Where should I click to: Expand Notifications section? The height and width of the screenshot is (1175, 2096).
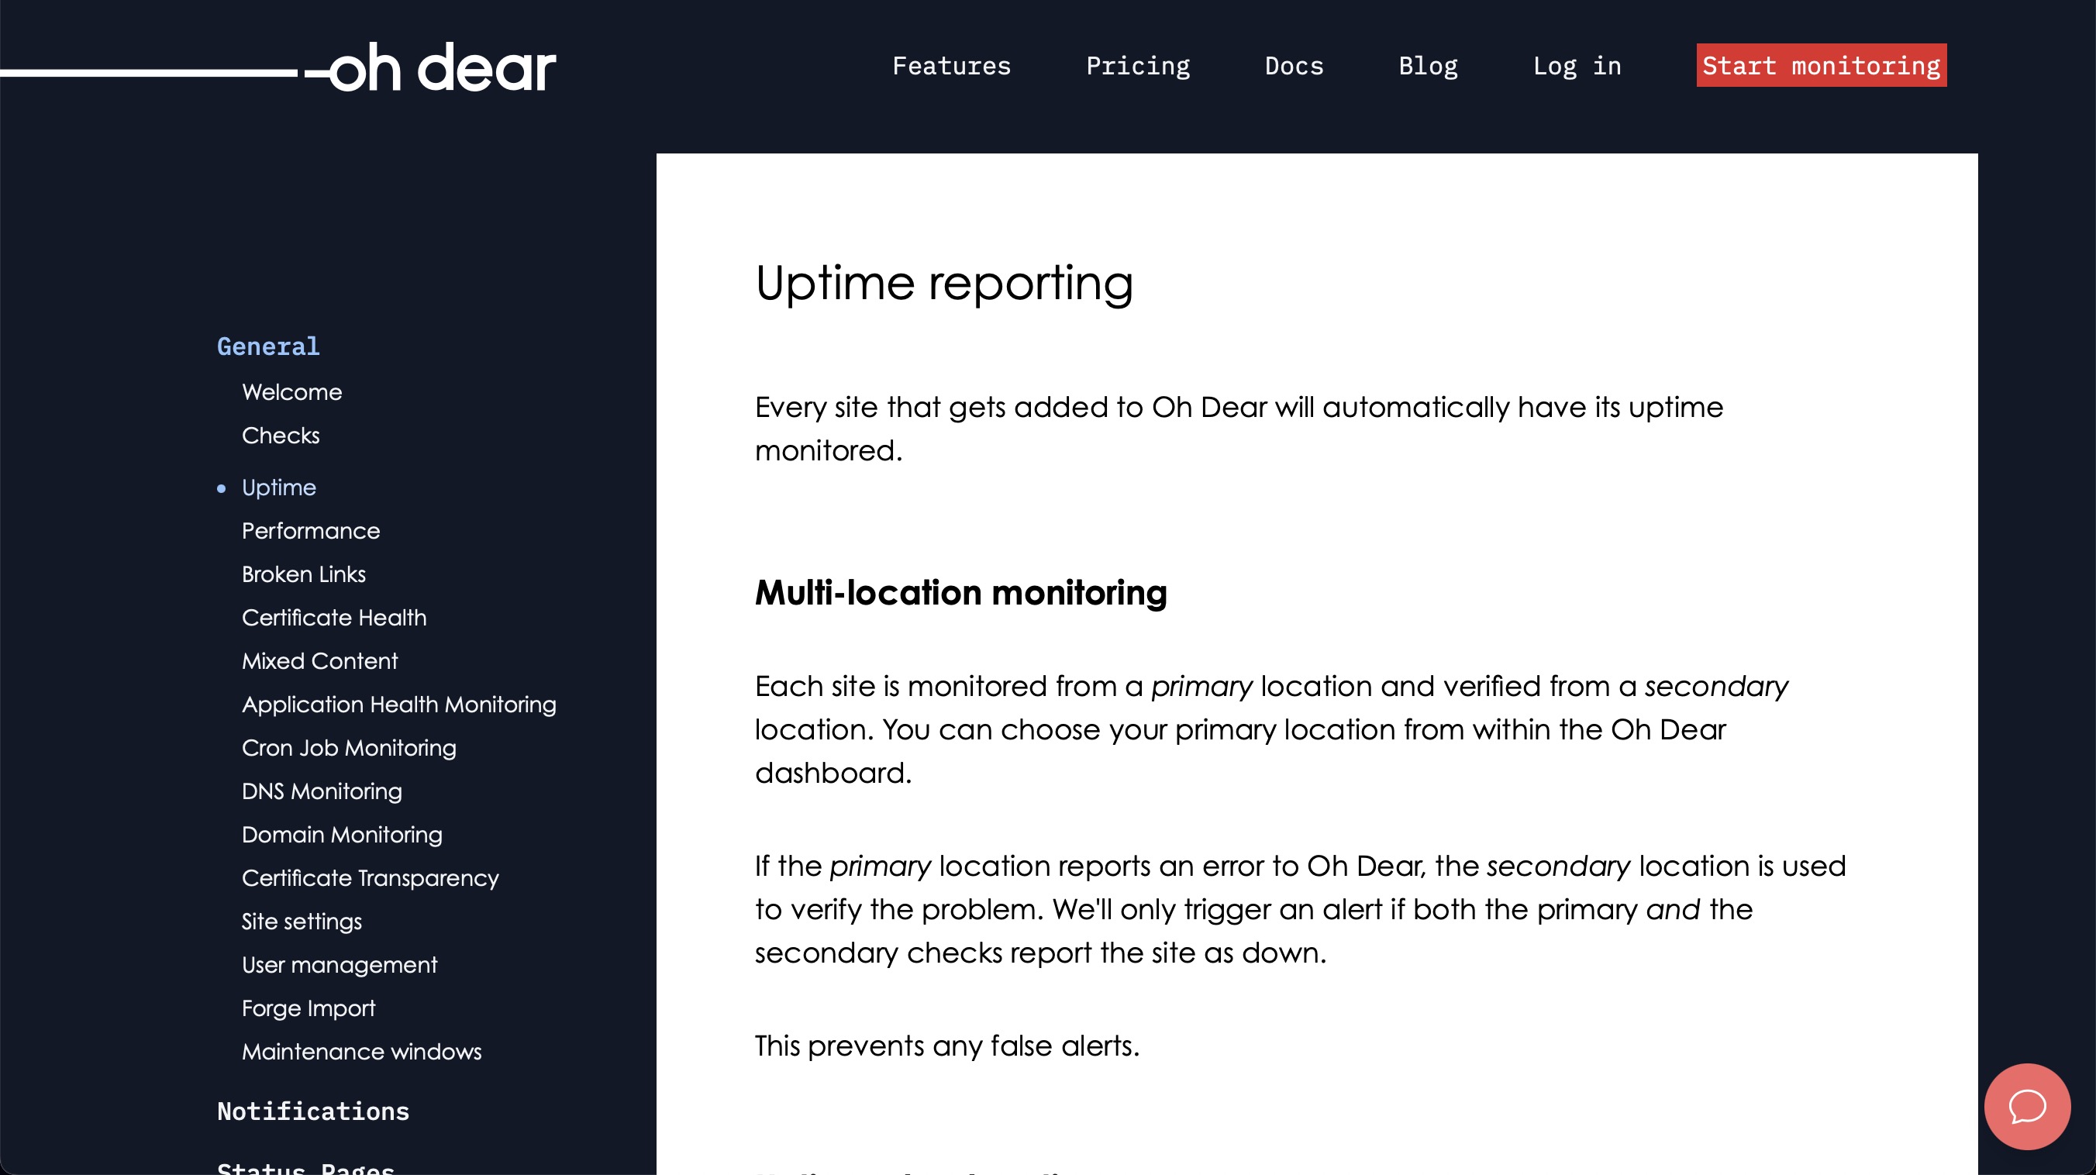point(312,1110)
